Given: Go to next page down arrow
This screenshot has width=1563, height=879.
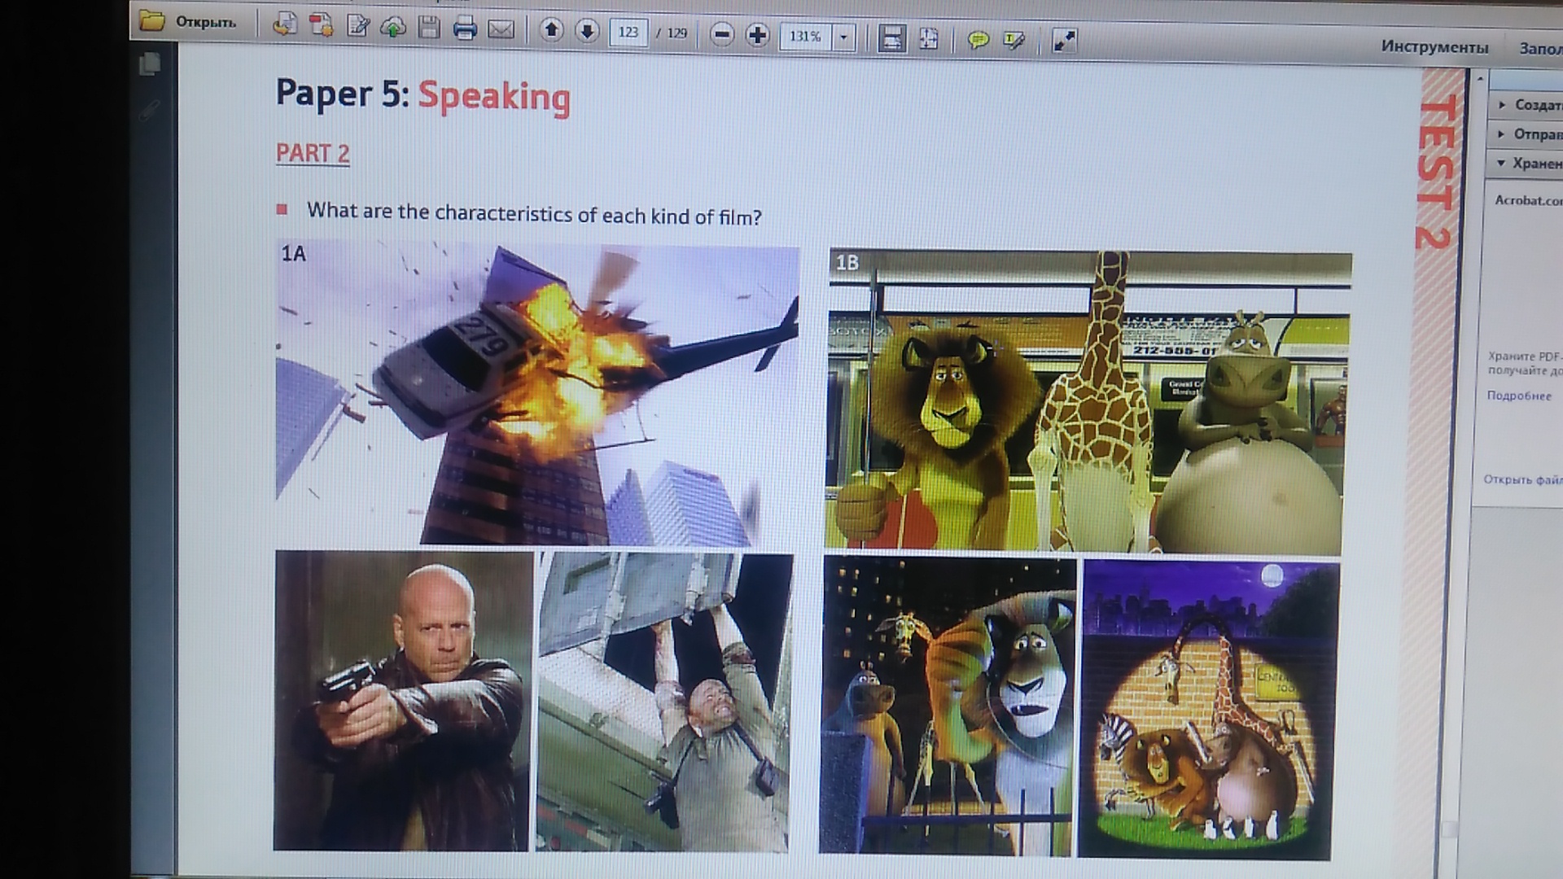Looking at the screenshot, I should tap(587, 32).
